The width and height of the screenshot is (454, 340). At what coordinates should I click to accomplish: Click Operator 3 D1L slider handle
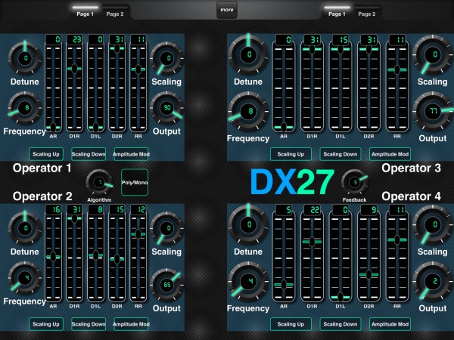[340, 49]
